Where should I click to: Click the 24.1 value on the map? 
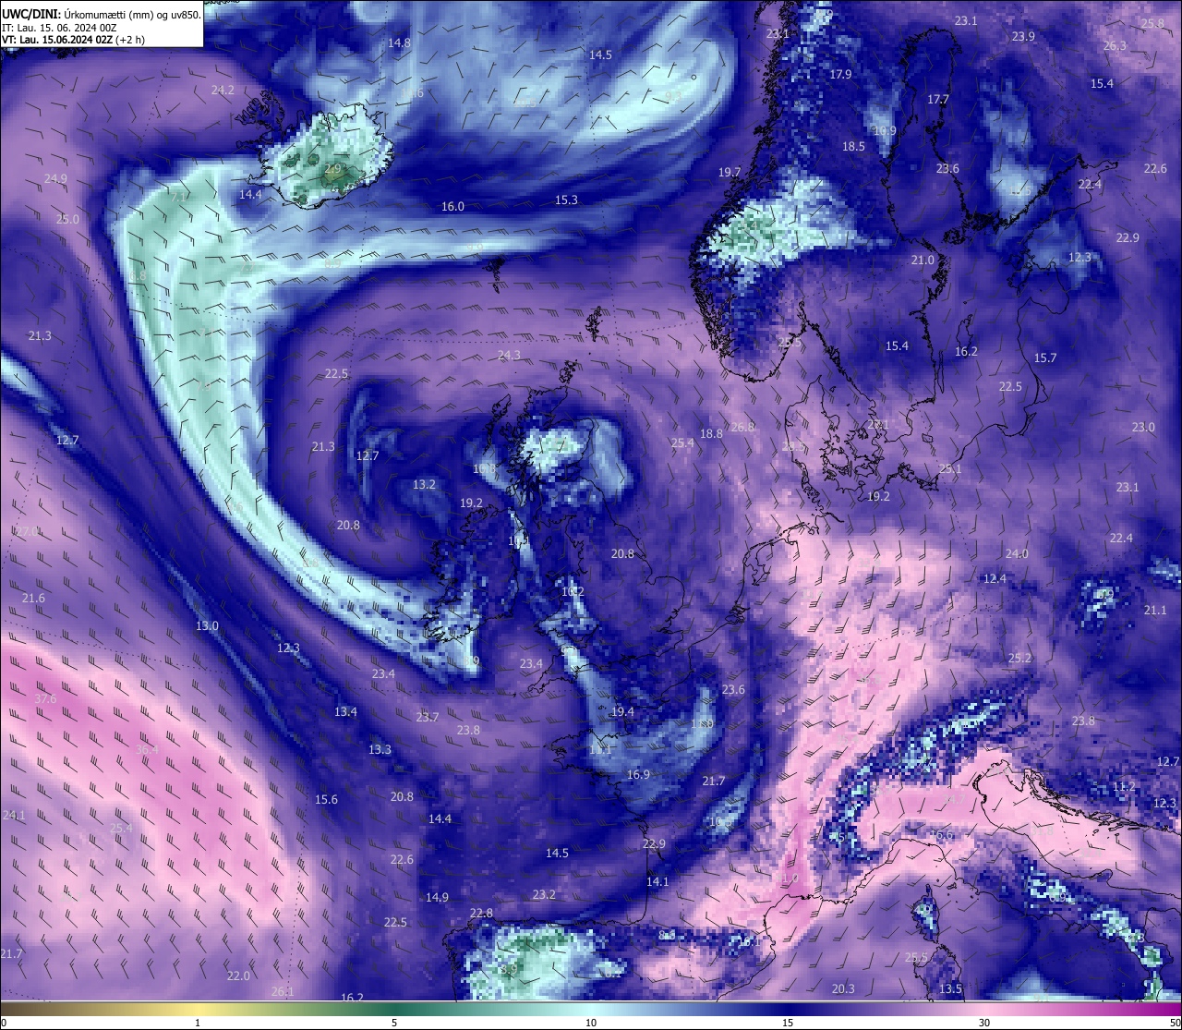click(14, 816)
